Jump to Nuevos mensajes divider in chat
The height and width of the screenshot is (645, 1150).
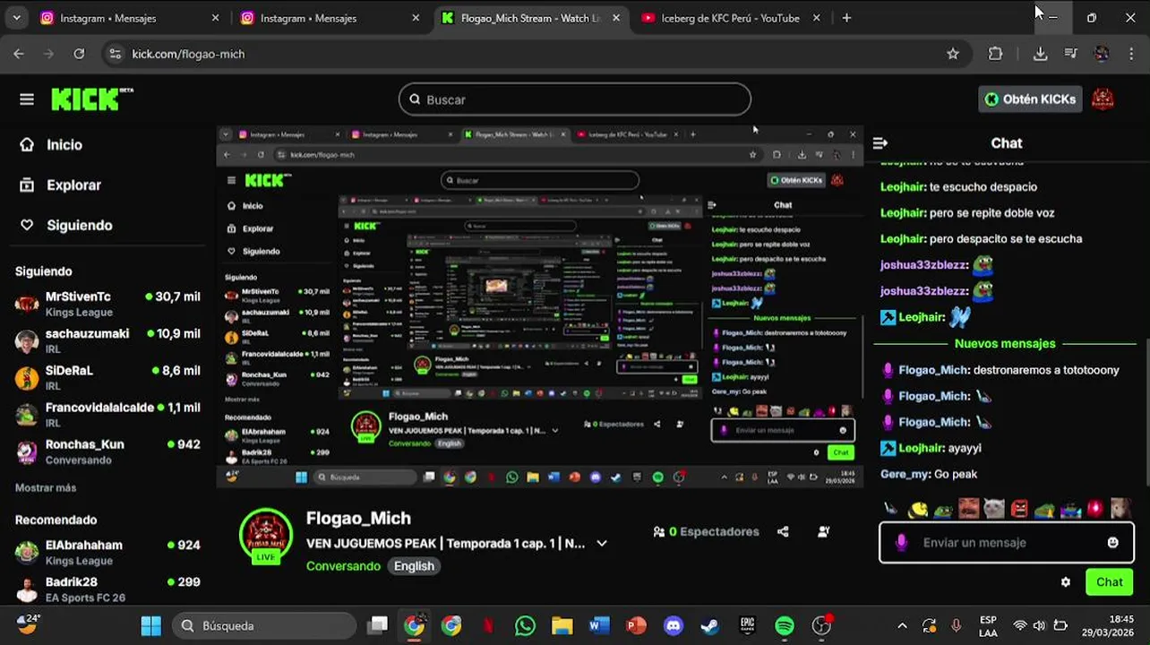click(x=1005, y=343)
